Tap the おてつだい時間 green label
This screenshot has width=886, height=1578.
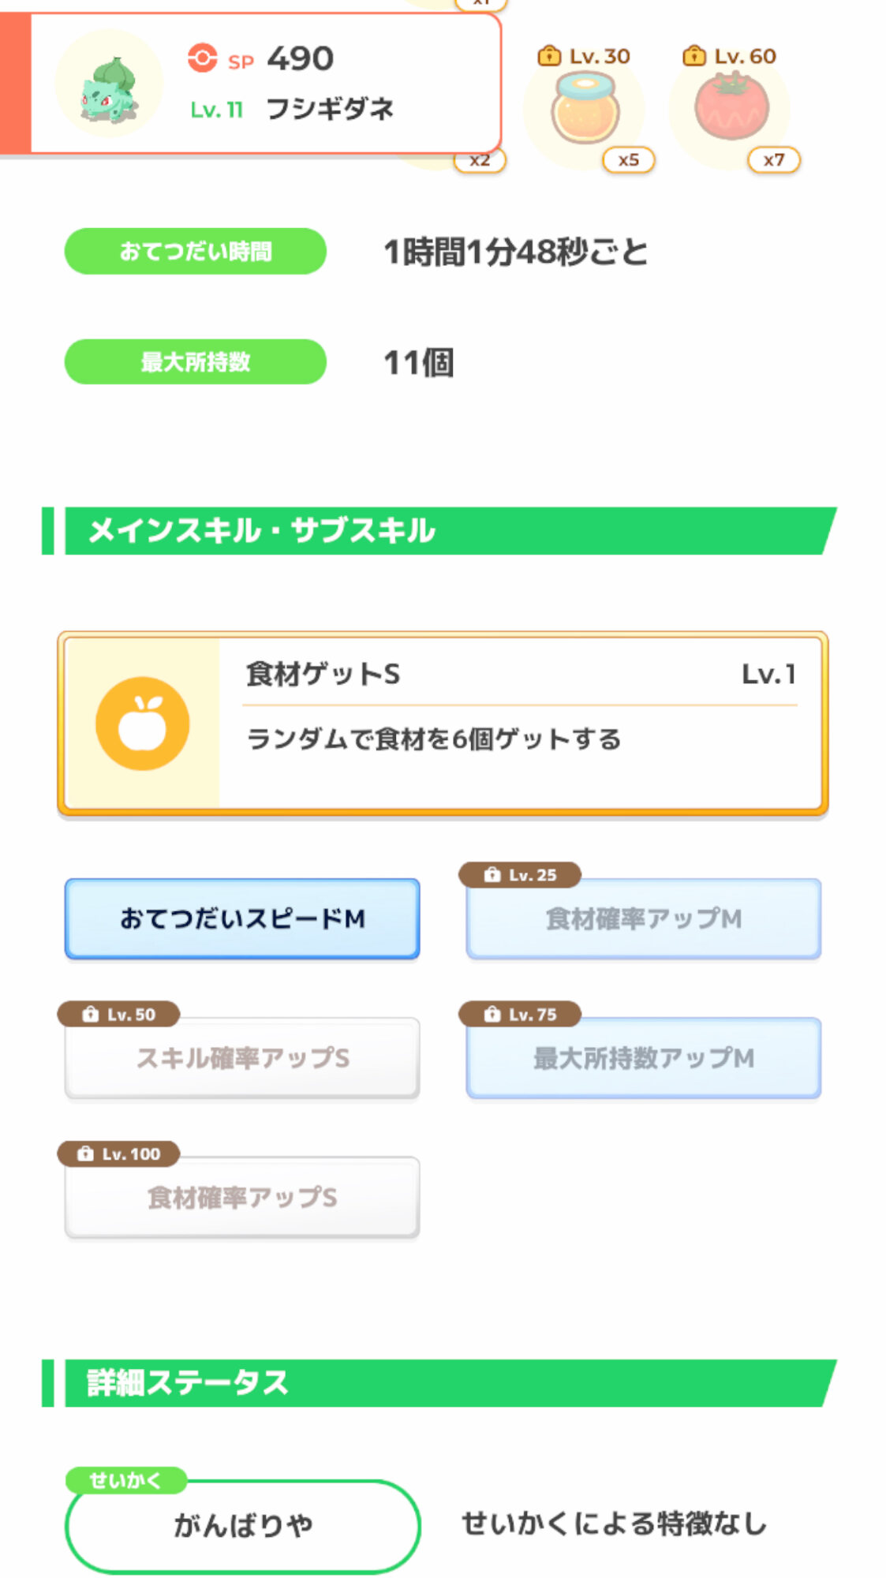tap(195, 252)
